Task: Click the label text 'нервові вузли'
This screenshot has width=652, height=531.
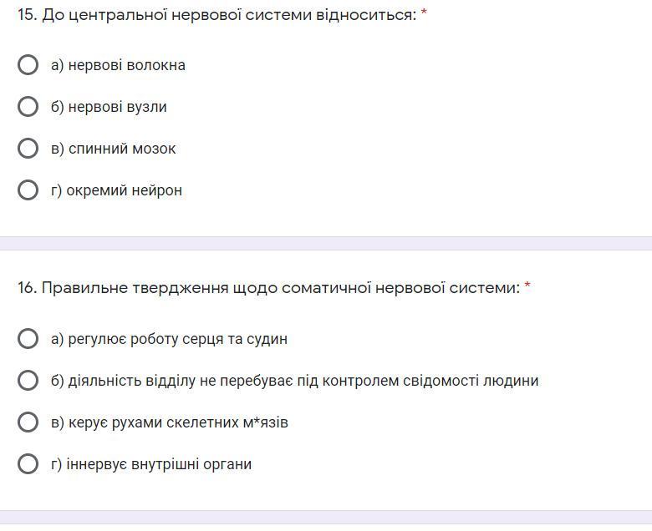Action: [117, 107]
